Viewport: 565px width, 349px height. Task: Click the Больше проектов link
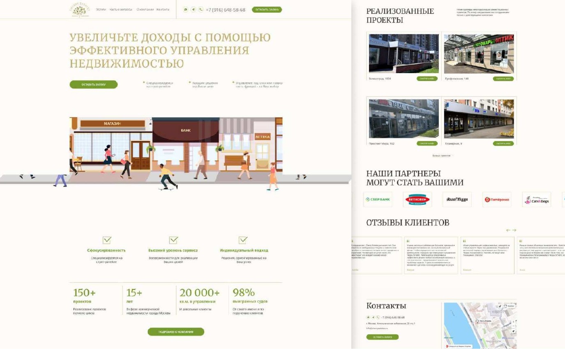tap(441, 155)
